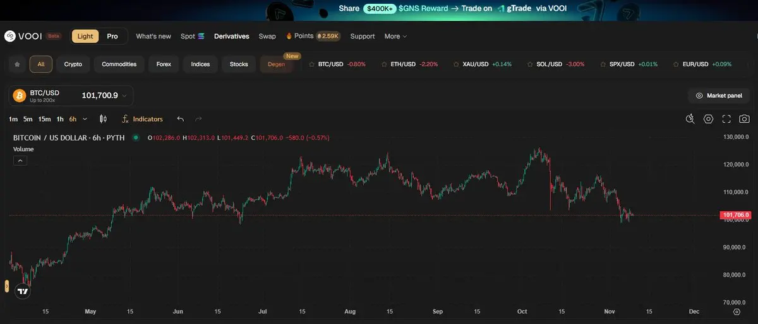Collapse the Volume indicator legend

coord(20,161)
